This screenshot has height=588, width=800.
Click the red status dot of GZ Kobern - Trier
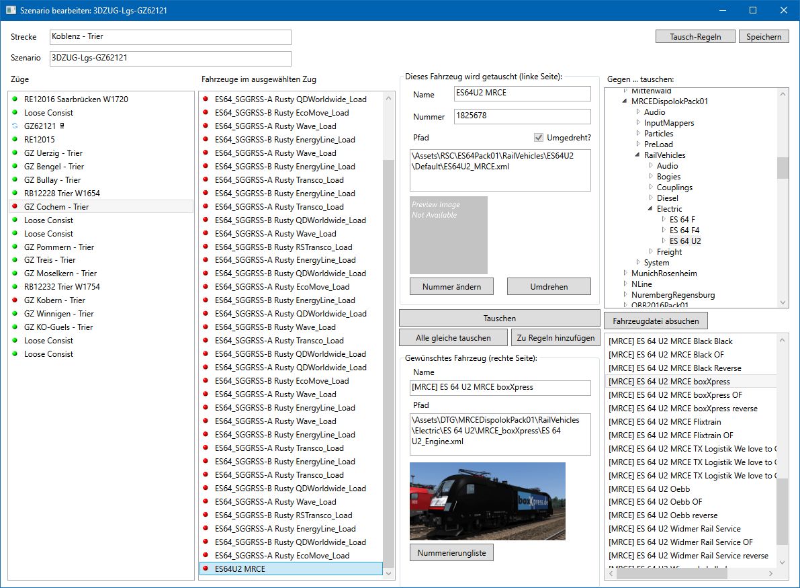tap(15, 300)
